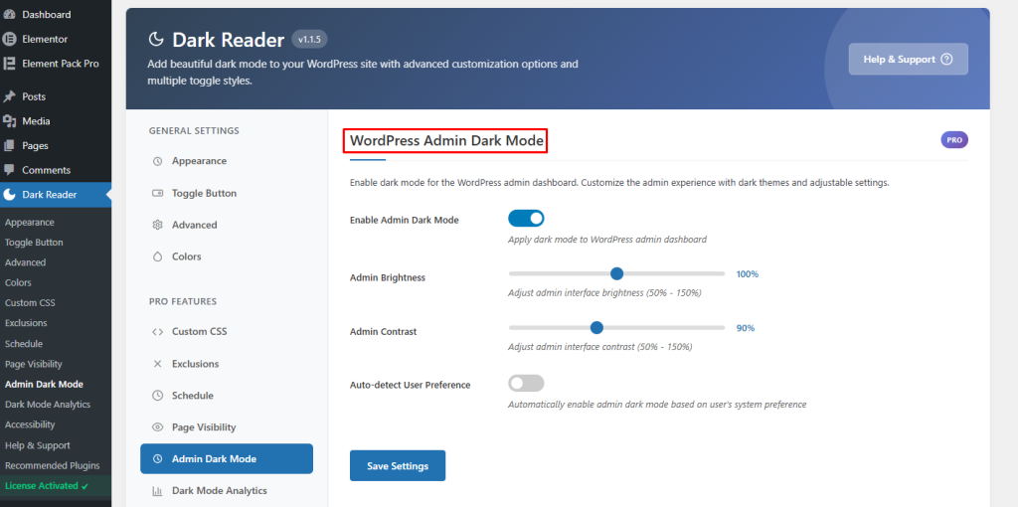Open the Custom CSS pro tab
This screenshot has width=1018, height=507.
click(227, 332)
